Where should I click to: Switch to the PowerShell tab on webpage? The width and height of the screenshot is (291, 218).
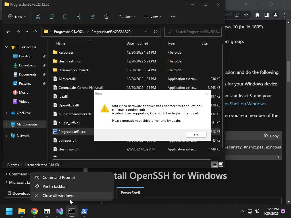click(x=130, y=193)
